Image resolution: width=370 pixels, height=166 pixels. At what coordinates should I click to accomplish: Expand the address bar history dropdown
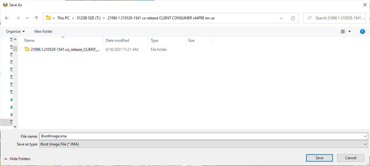(x=281, y=18)
